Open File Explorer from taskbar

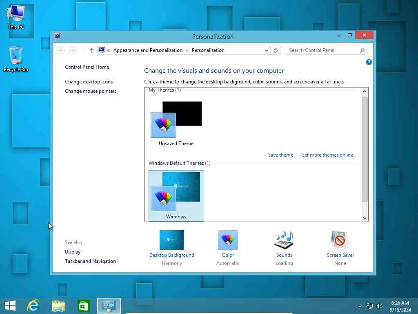[58, 306]
